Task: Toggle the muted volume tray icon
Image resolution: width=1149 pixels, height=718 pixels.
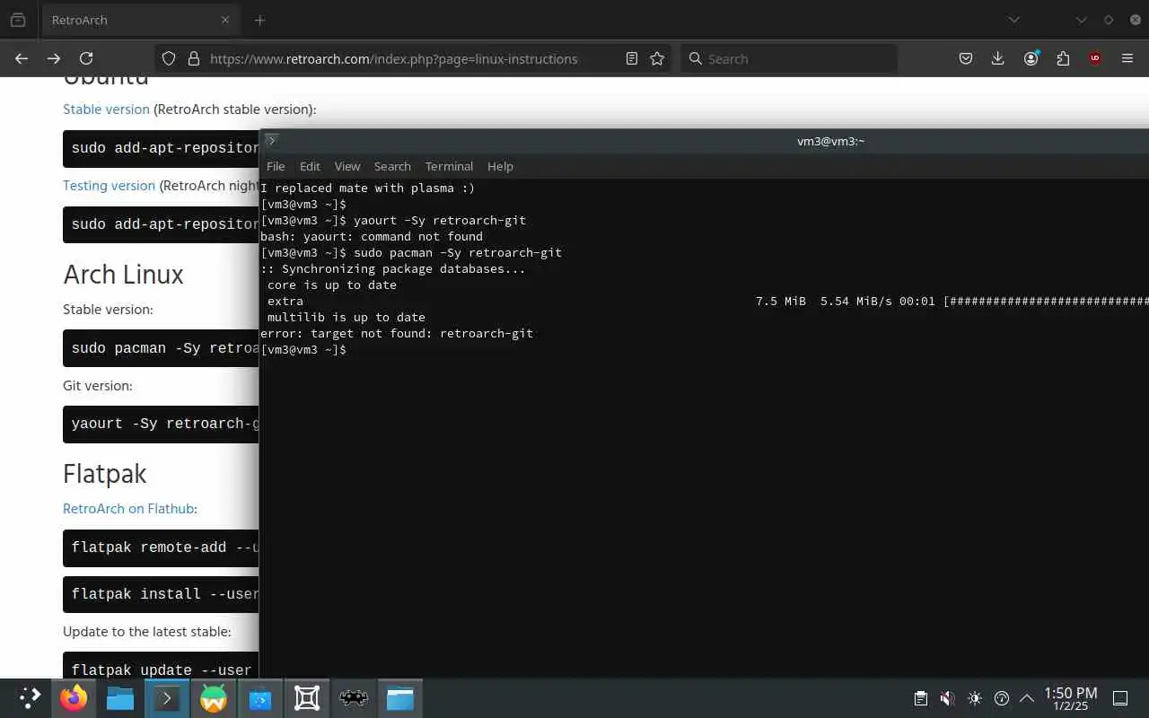Action: click(947, 697)
